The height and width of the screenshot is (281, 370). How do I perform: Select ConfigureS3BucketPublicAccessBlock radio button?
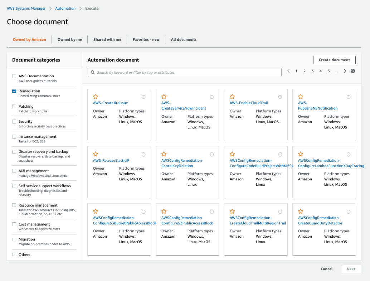pyautogui.click(x=143, y=212)
